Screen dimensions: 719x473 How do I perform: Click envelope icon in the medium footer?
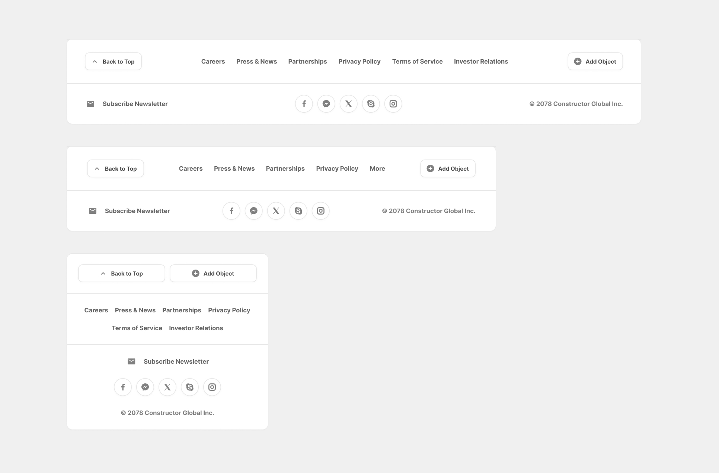click(93, 211)
